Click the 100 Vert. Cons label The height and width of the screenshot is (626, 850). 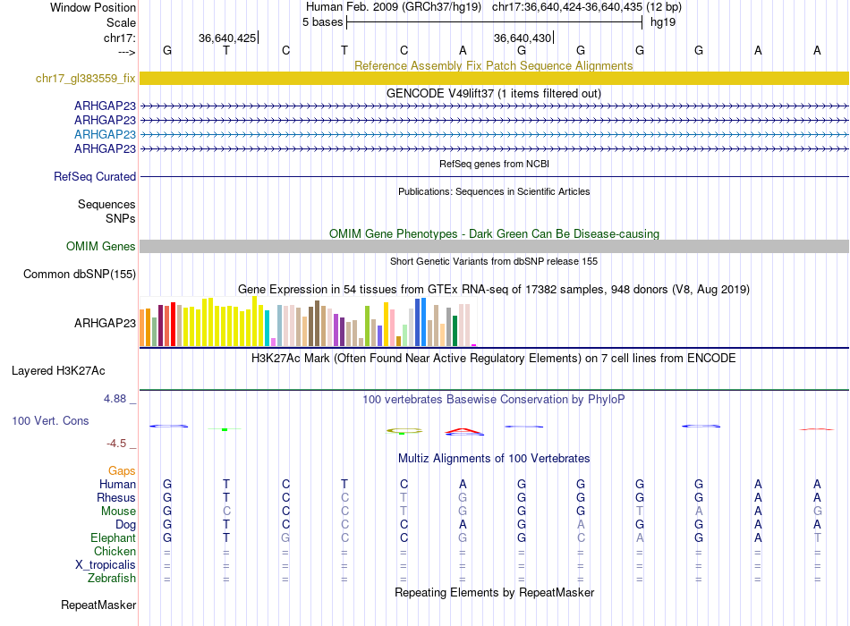pos(50,420)
